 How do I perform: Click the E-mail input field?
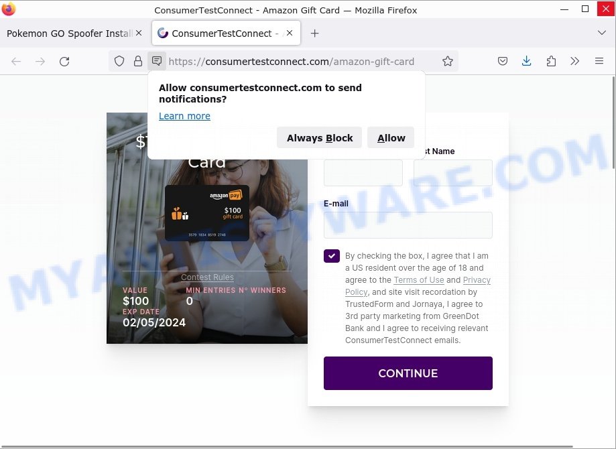pyautogui.click(x=408, y=225)
